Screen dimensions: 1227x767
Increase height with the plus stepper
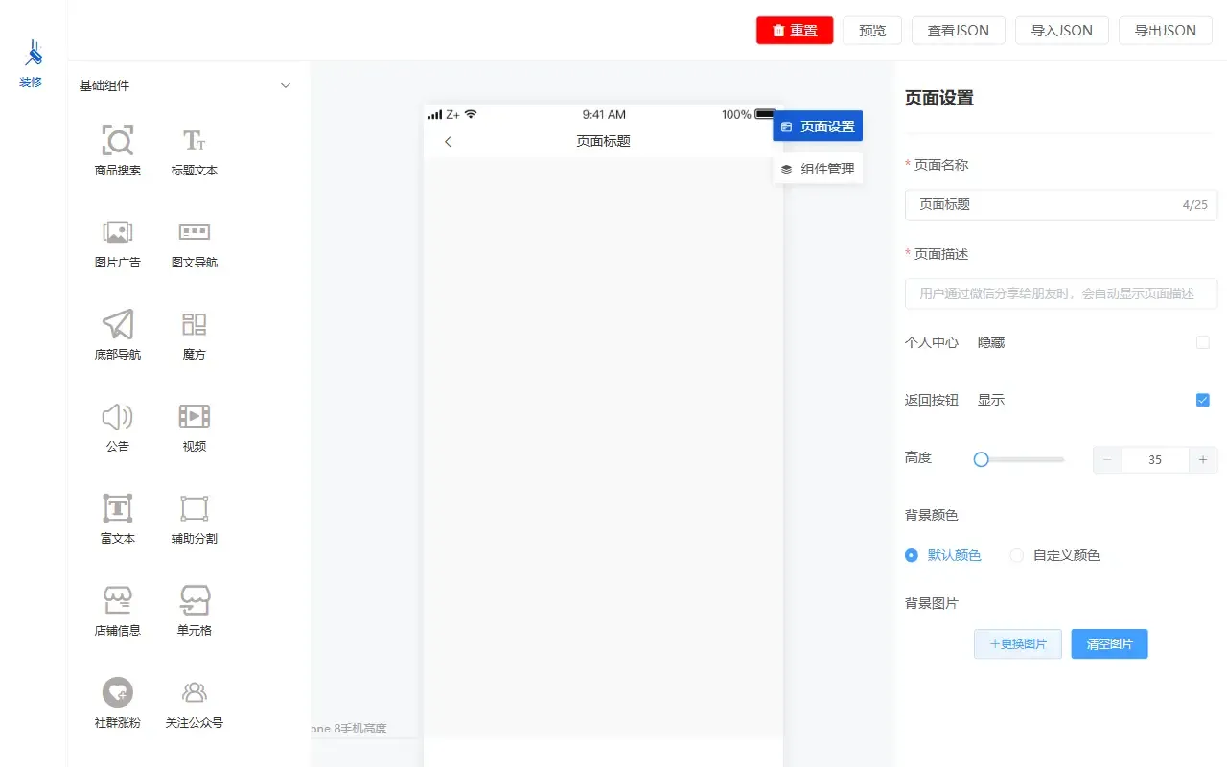[x=1203, y=460]
